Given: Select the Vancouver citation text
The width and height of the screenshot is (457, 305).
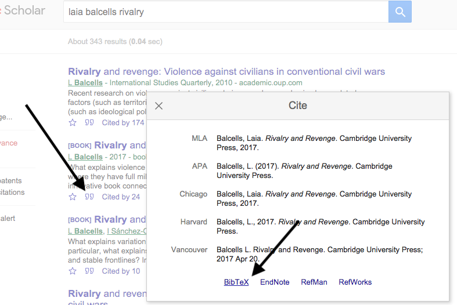Looking at the screenshot, I should [x=319, y=255].
